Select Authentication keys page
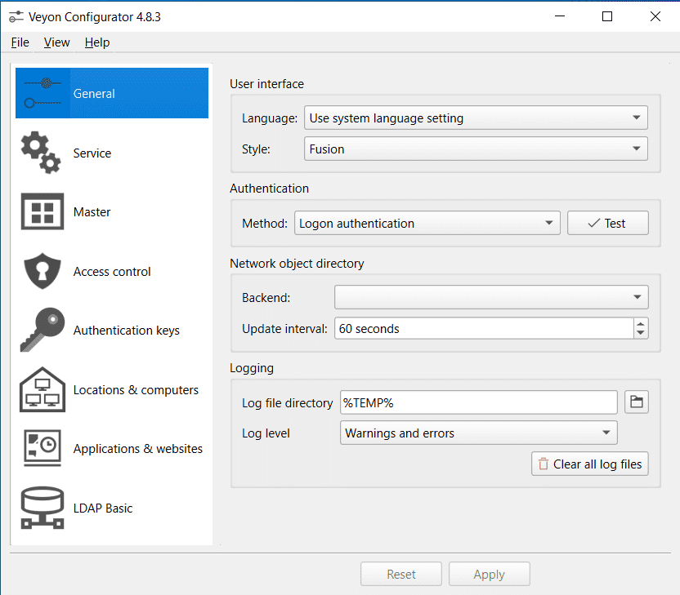Image resolution: width=680 pixels, height=595 pixels. [x=112, y=330]
